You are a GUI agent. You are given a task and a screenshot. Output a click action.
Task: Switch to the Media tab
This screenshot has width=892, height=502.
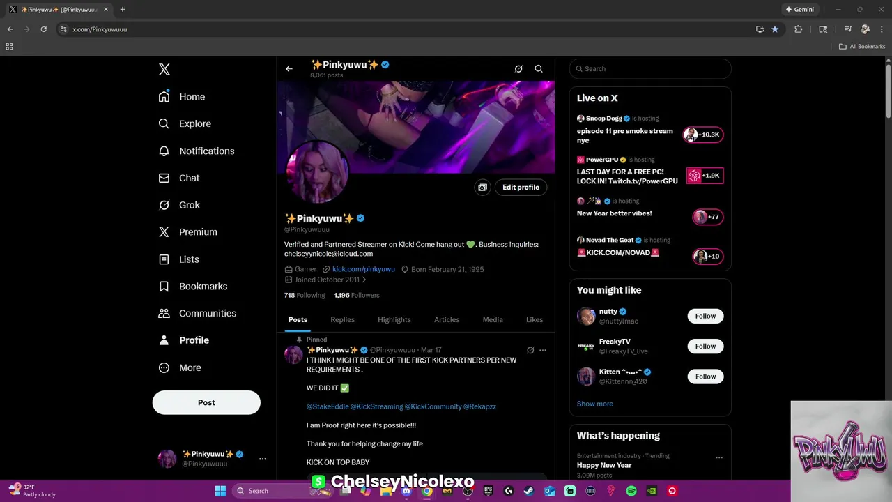coord(493,320)
